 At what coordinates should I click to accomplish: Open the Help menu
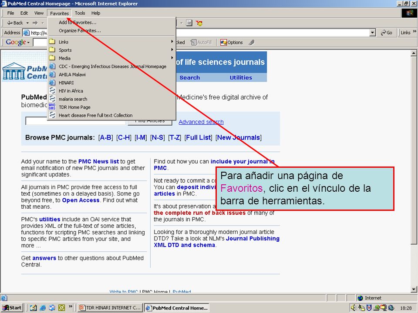96,13
